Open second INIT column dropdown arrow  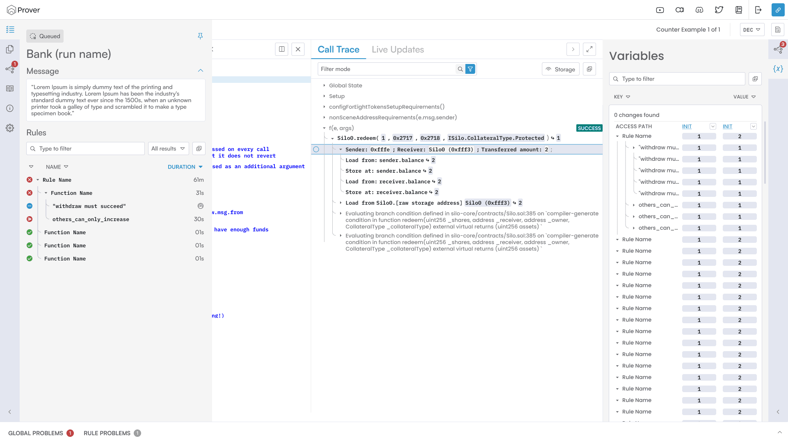pos(754,126)
